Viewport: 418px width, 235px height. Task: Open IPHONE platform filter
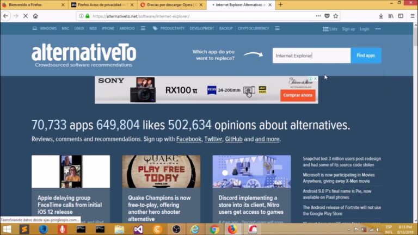[108, 28]
